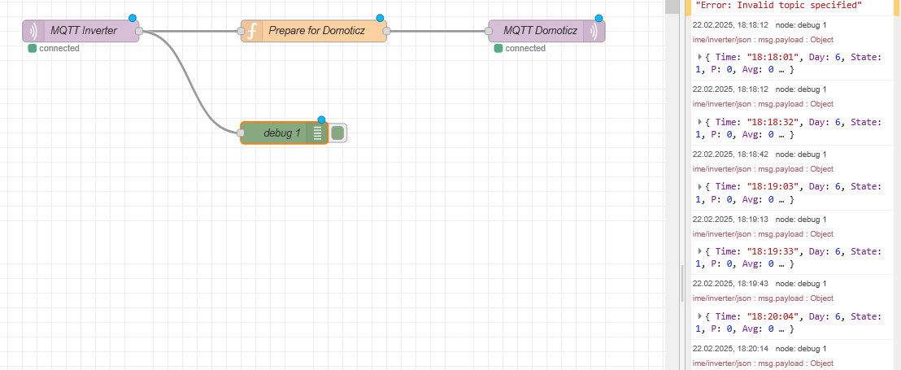Click connected status under MQTT Inverter
This screenshot has height=370, width=901.
pyautogui.click(x=54, y=48)
